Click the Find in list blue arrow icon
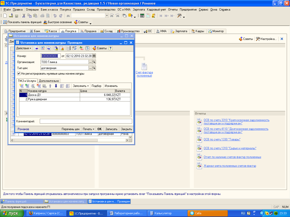Viewport: 290px width, 217px height. click(37, 48)
